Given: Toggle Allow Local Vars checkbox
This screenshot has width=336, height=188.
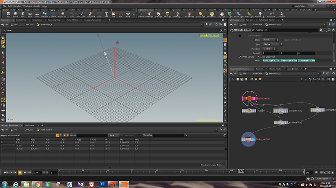Looking at the screenshot, I should coord(258,57).
